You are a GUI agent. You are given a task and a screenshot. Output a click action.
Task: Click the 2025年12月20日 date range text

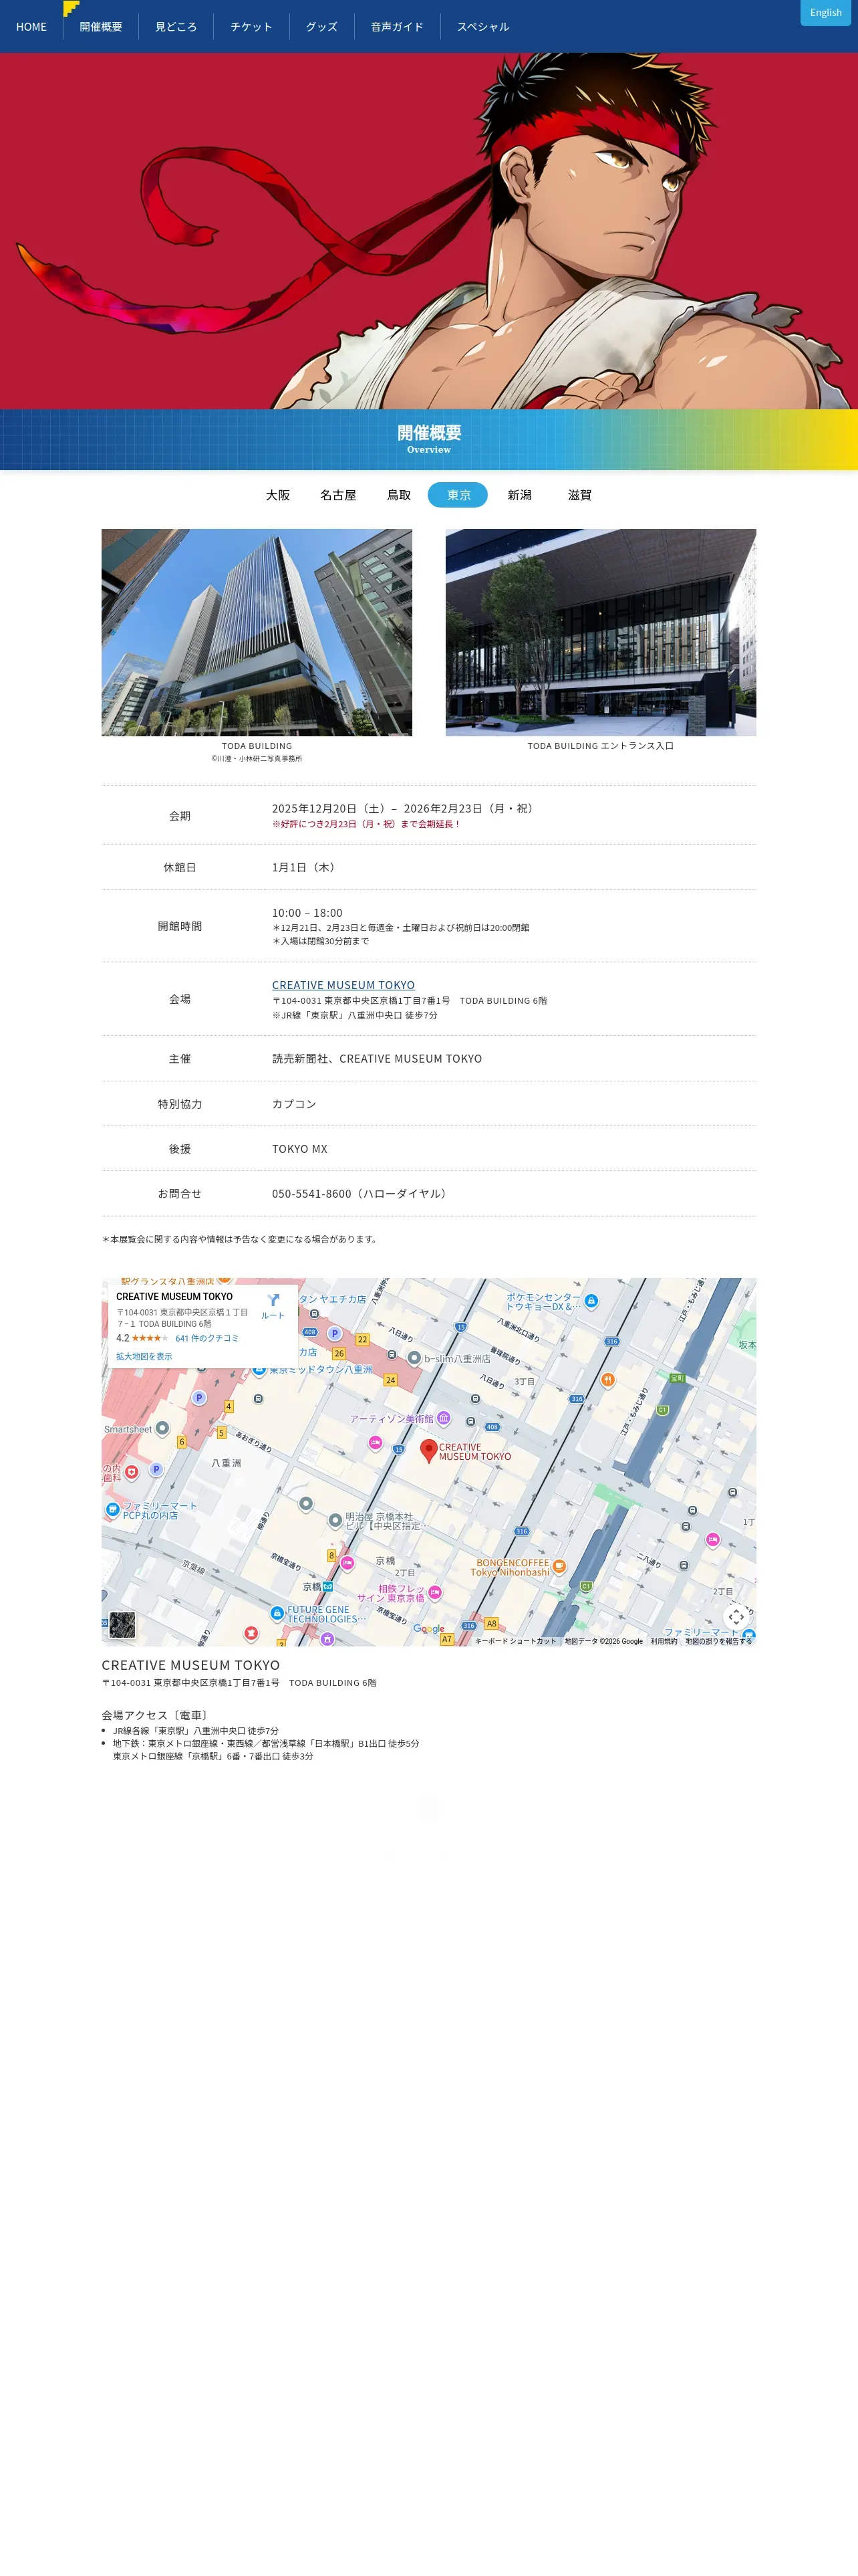pyautogui.click(x=404, y=808)
